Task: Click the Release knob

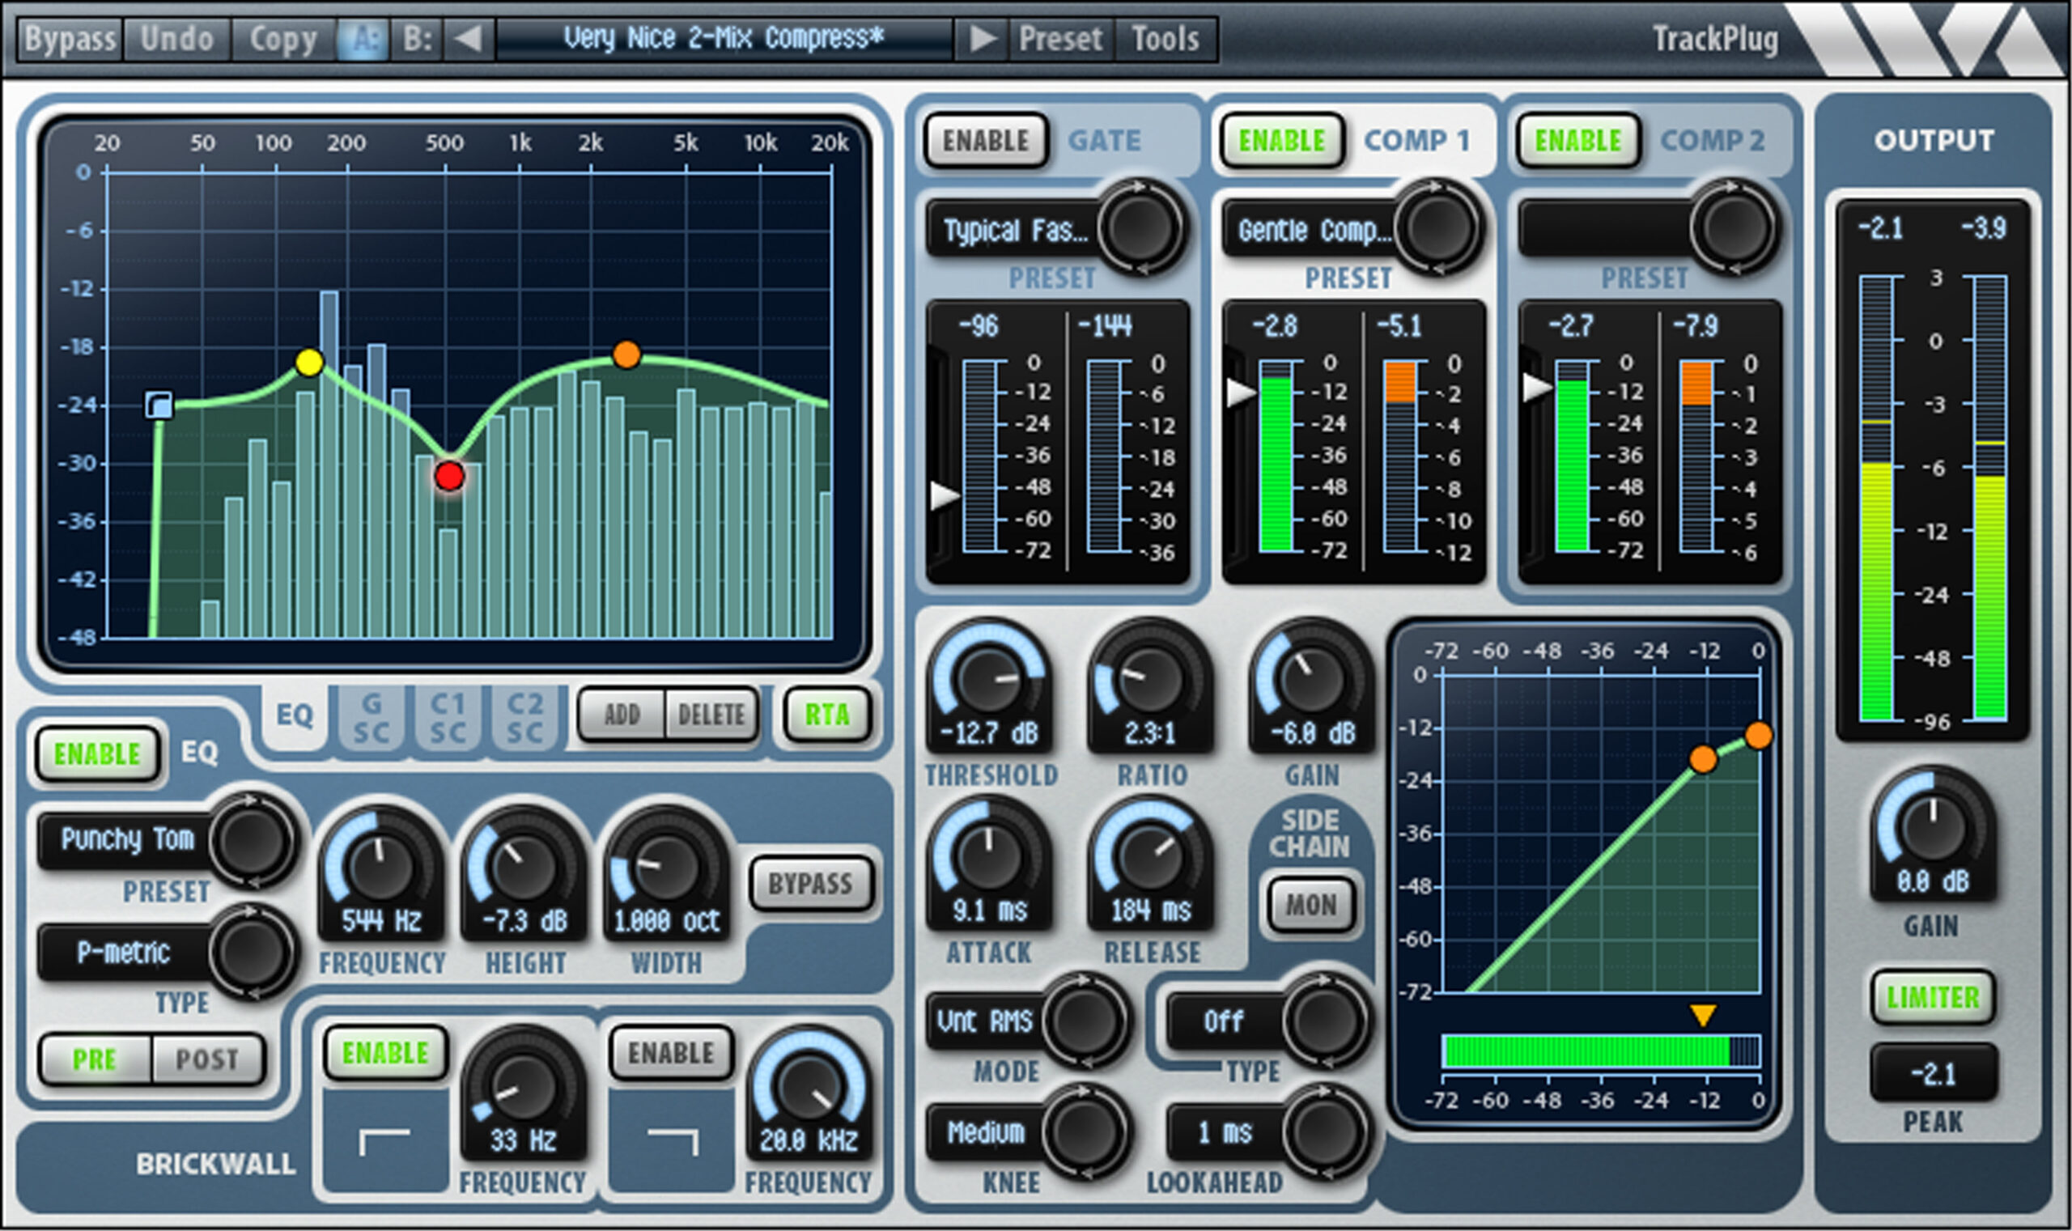Action: tap(1149, 856)
